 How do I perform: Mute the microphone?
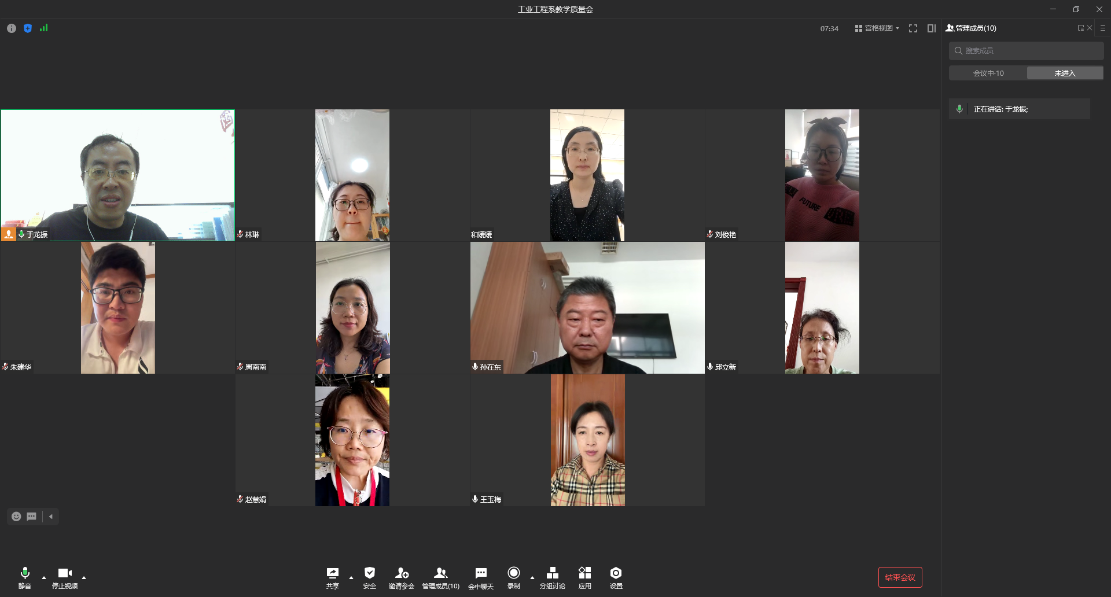click(24, 577)
